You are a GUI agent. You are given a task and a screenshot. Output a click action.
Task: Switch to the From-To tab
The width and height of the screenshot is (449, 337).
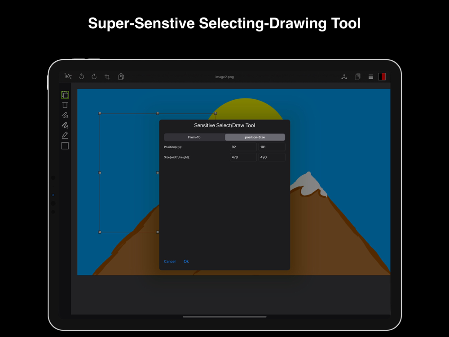194,137
